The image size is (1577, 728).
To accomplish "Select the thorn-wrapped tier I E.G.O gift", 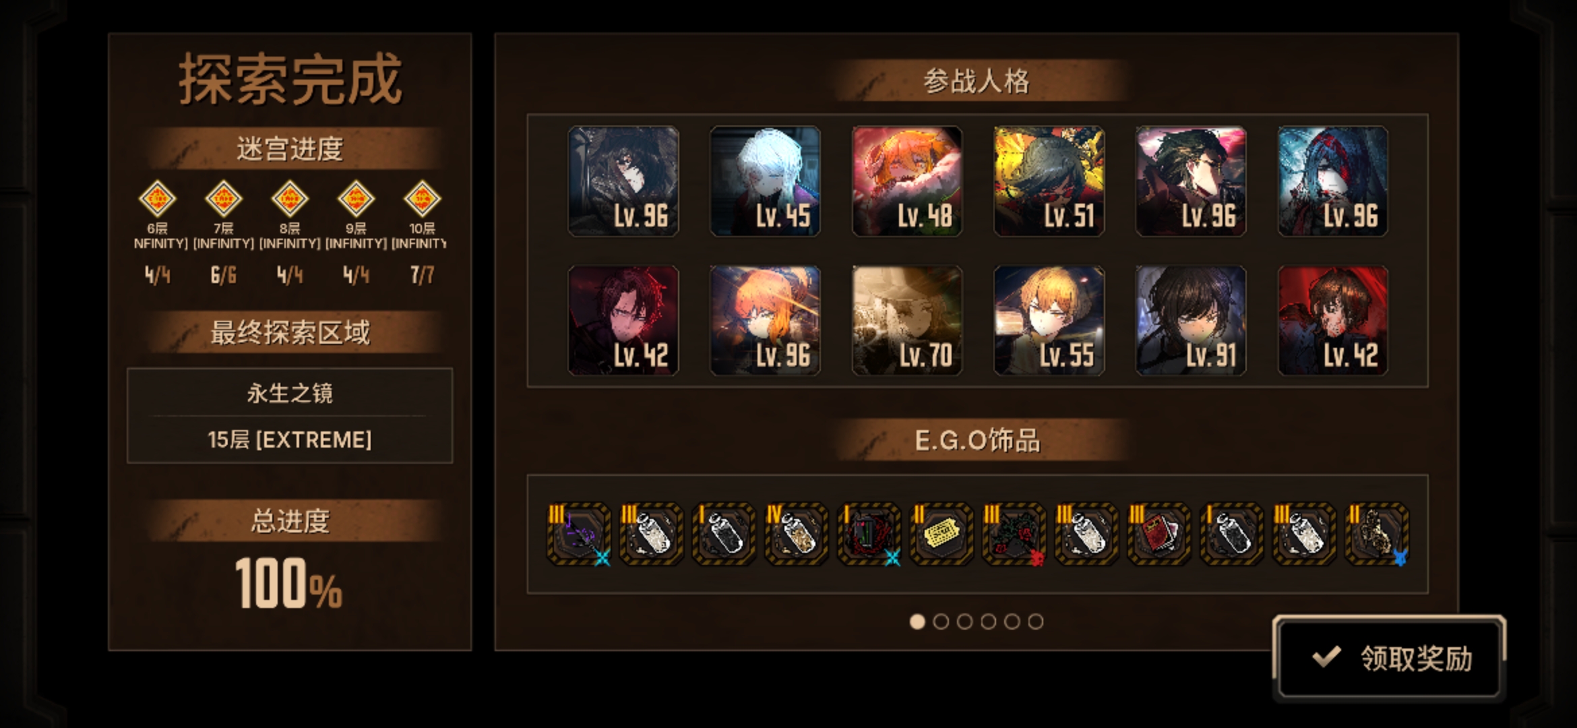I will (869, 535).
